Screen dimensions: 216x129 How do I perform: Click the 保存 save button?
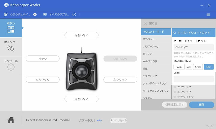tap(201, 104)
